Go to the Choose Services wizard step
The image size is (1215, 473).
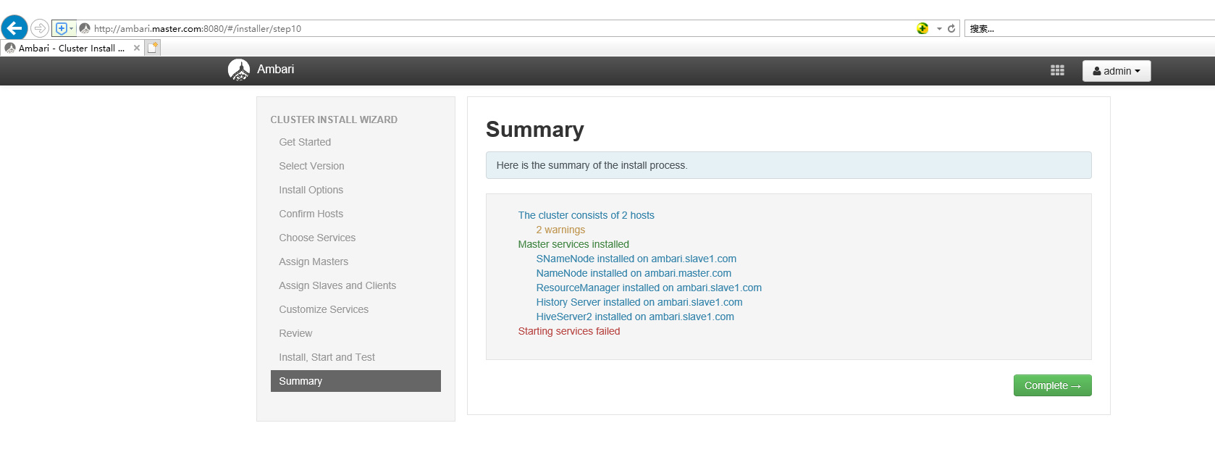coord(317,238)
